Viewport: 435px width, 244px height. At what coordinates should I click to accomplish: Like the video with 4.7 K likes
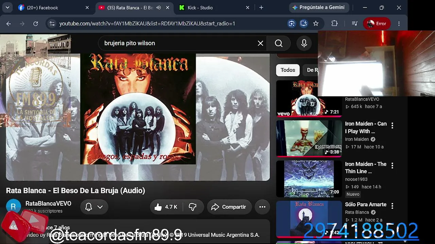(166, 207)
